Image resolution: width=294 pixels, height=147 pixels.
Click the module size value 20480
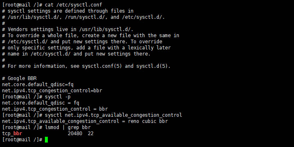(x=75, y=134)
